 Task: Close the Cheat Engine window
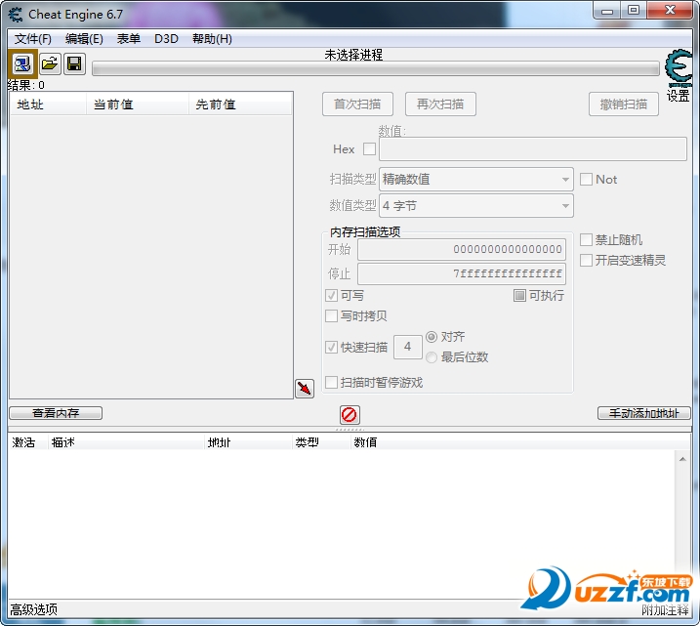(670, 11)
